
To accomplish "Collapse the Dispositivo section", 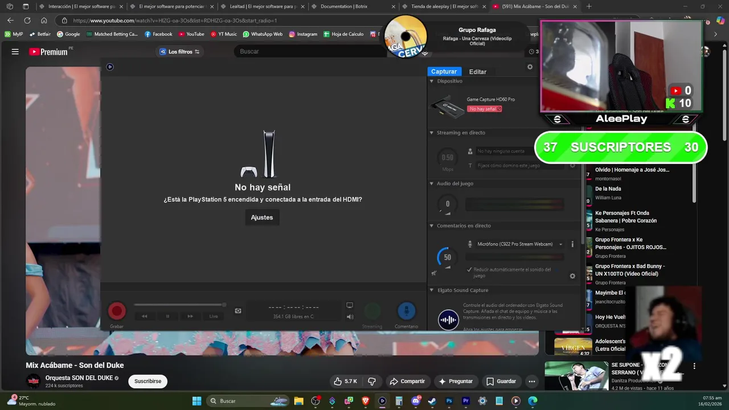I will [431, 81].
